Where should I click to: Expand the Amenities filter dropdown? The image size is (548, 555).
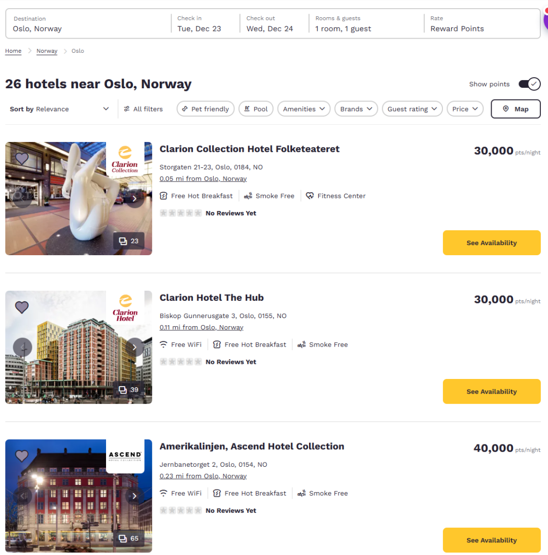pos(303,109)
